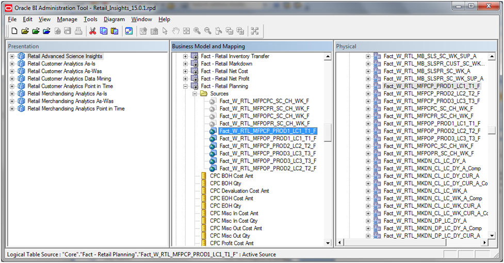Click the Business Model and Mapping panel header
This screenshot has height=263, width=504.
251,46
